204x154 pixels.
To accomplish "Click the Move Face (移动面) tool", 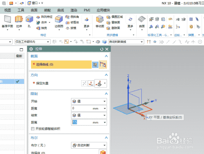I will [x=100, y=19].
